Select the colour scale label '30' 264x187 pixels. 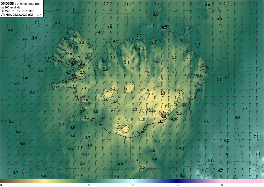coord(221,185)
